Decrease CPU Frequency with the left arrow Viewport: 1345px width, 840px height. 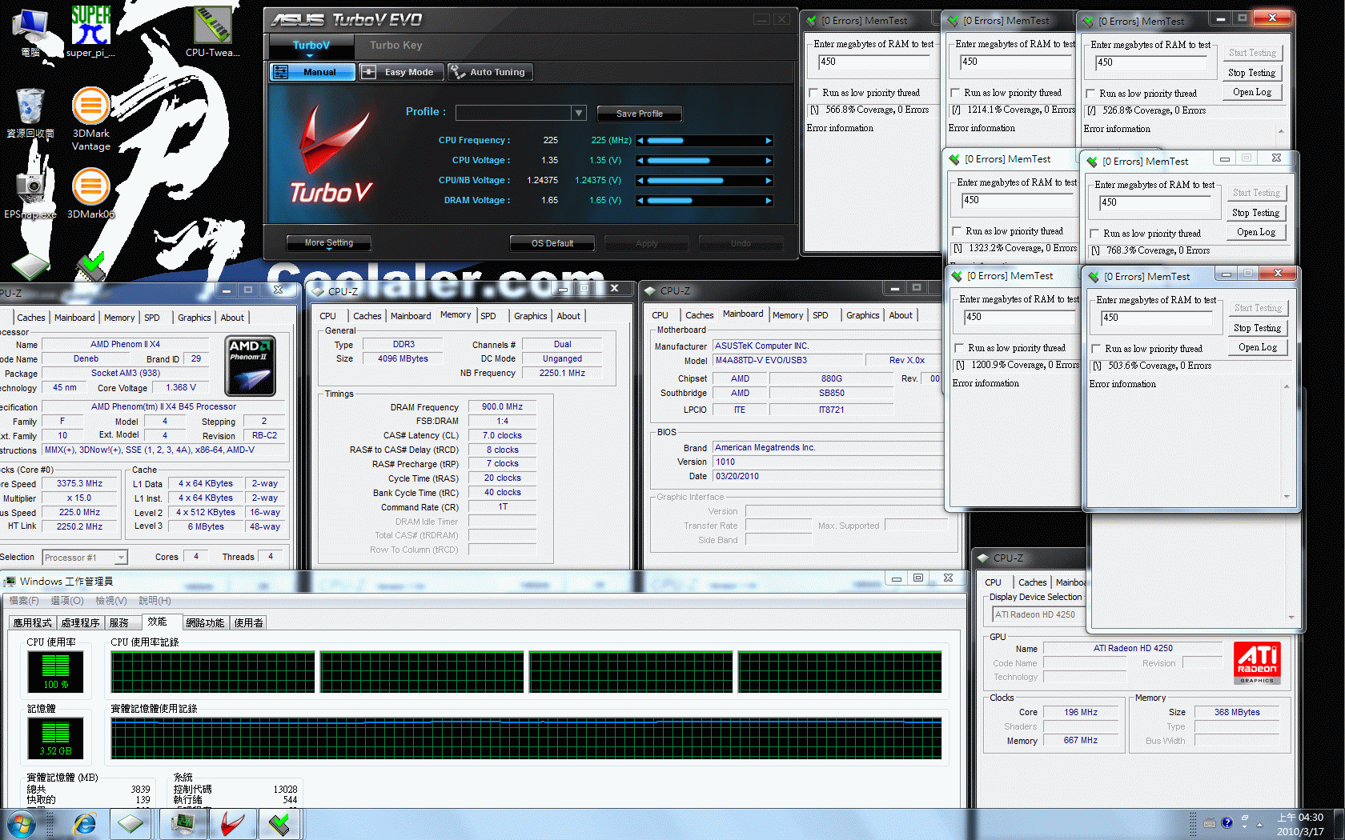pos(640,140)
